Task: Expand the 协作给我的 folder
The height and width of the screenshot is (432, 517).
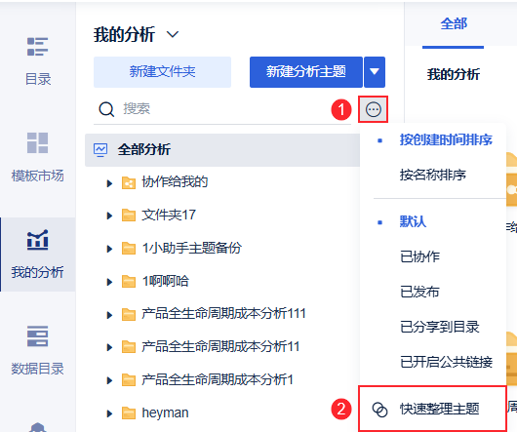Action: click(109, 183)
